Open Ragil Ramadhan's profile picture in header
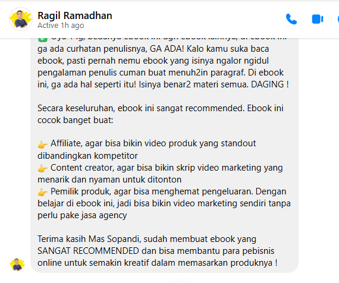Screen dimensions: 339x283 (x=21, y=19)
